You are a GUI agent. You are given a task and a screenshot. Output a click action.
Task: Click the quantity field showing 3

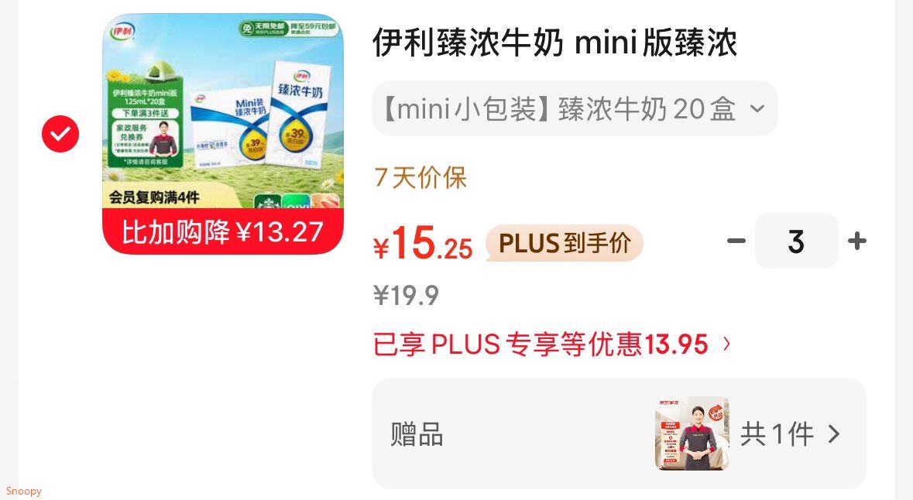(x=797, y=241)
